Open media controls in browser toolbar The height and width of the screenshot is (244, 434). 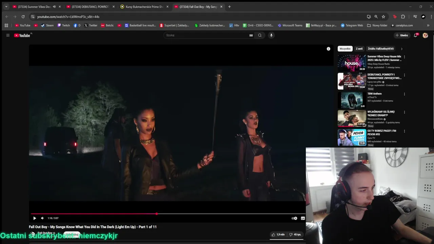[415, 17]
